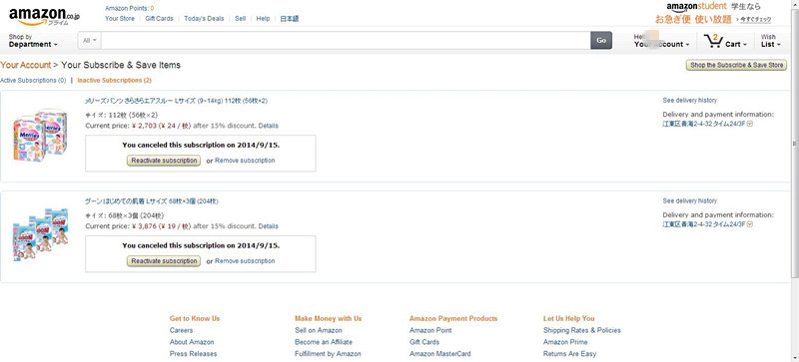Open Amazon MasterCard footer link
The image size is (799, 362).
[x=440, y=354]
